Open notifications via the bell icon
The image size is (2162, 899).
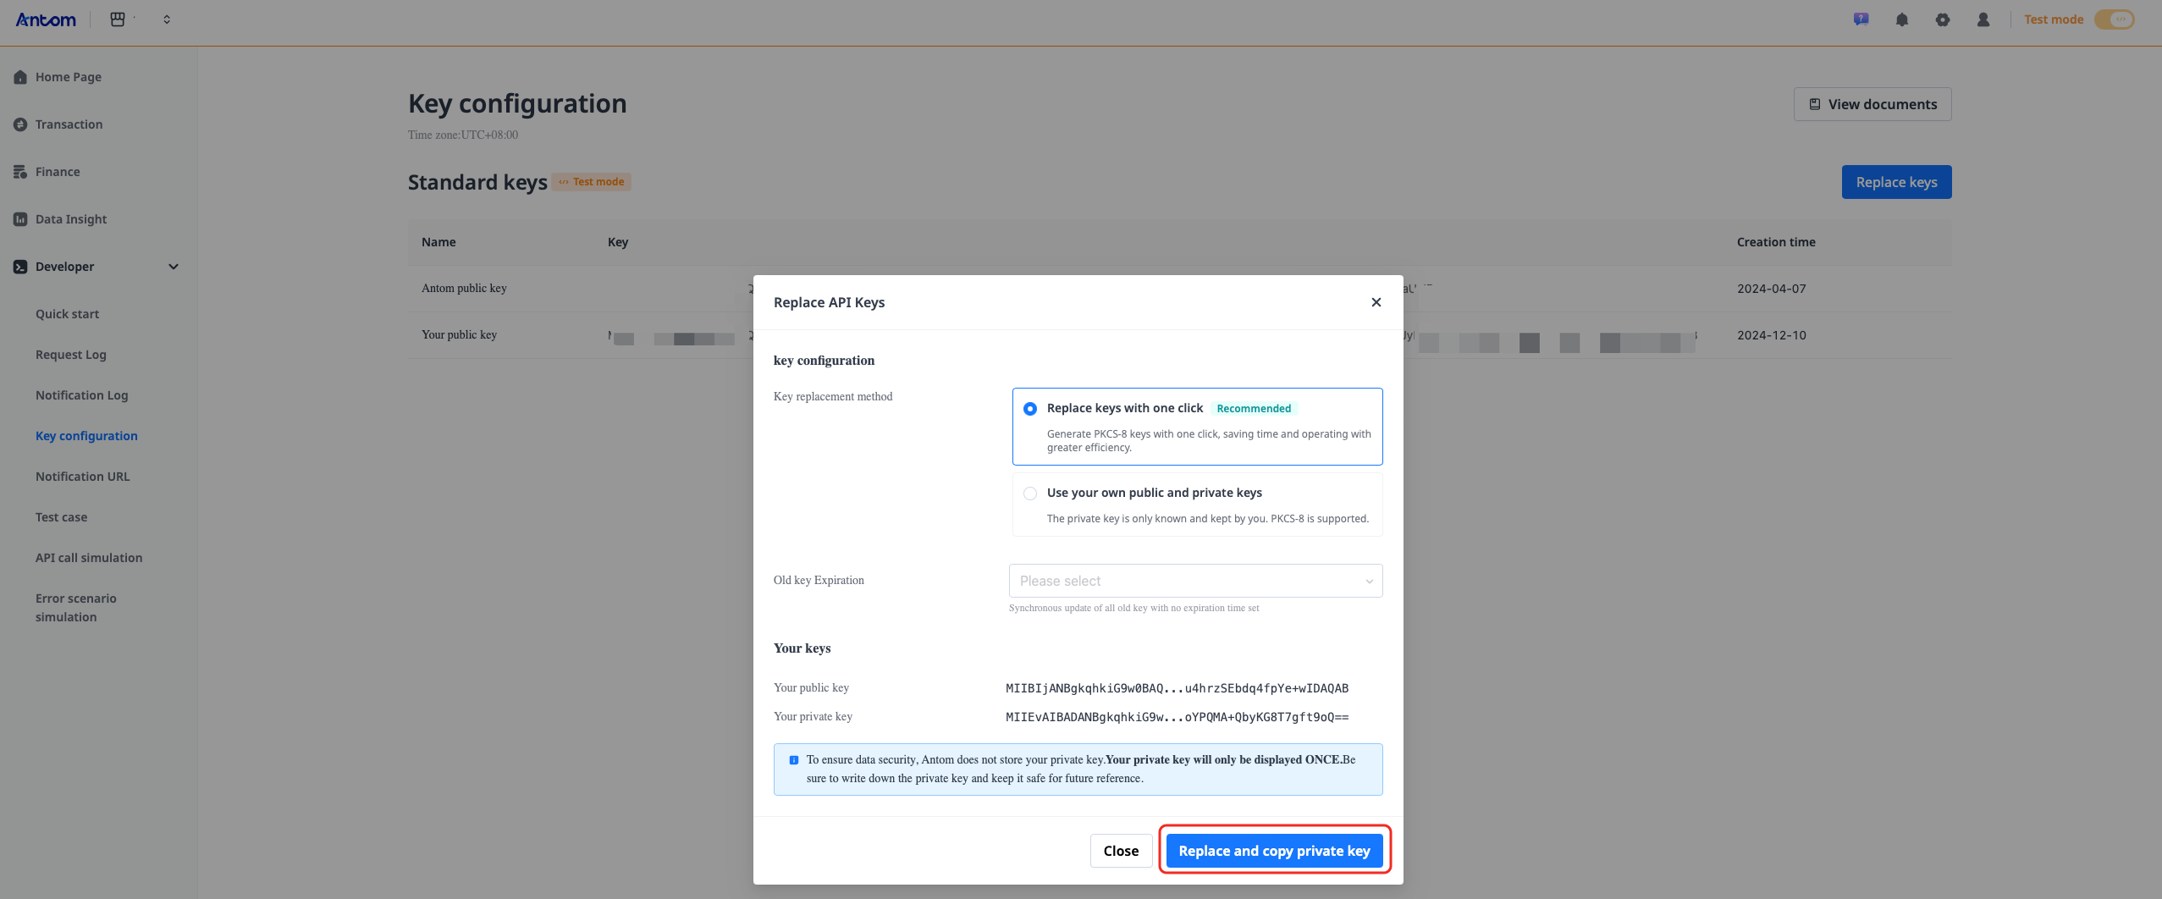tap(1901, 19)
